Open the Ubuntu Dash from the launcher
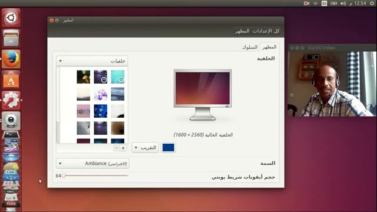Screen dimensions: 377x212 pyautogui.click(x=11, y=18)
